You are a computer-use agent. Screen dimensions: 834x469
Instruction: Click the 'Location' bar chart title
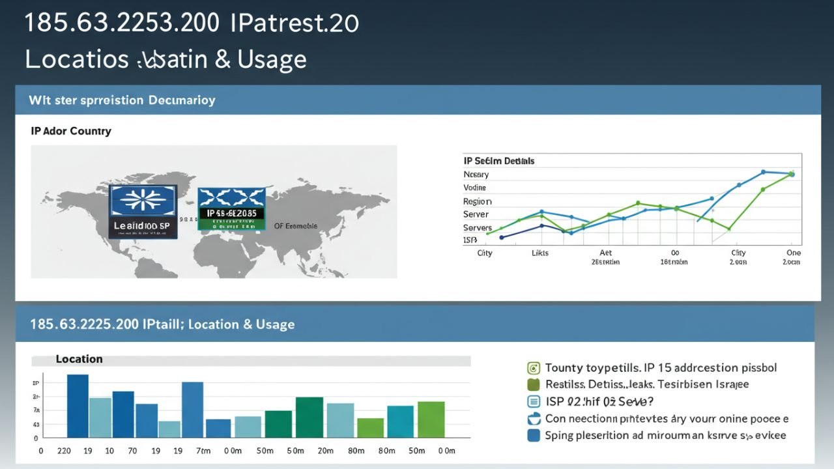point(79,359)
